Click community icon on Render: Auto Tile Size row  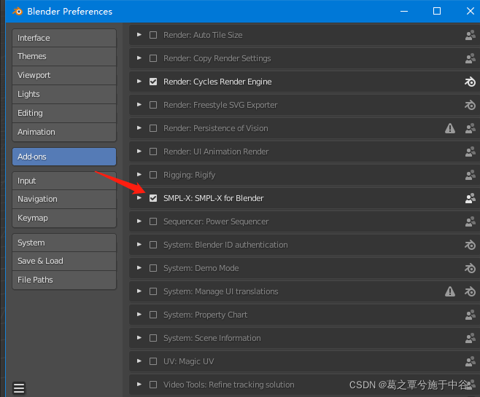[x=471, y=35]
